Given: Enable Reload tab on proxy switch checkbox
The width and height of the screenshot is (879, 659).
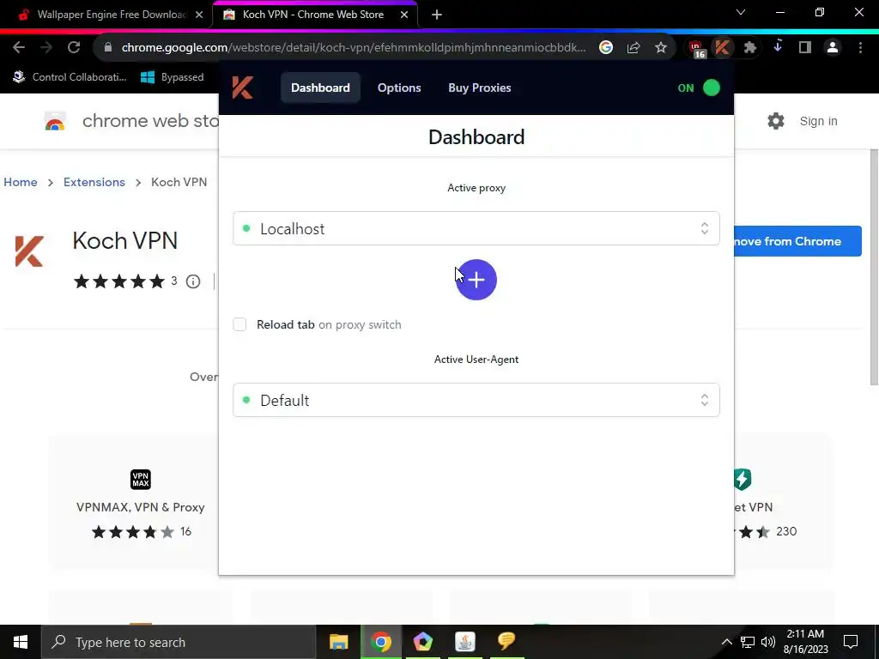Looking at the screenshot, I should (239, 324).
